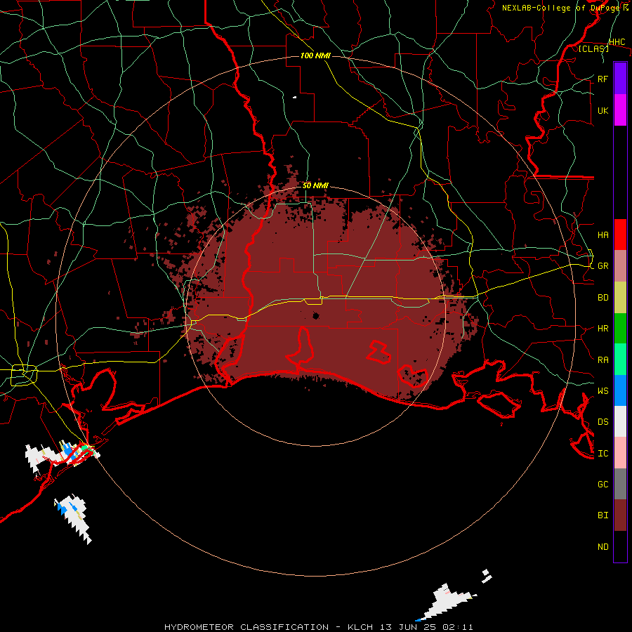Click the purple RF legend color swatch
This screenshot has width=632, height=632.
pyautogui.click(x=620, y=79)
